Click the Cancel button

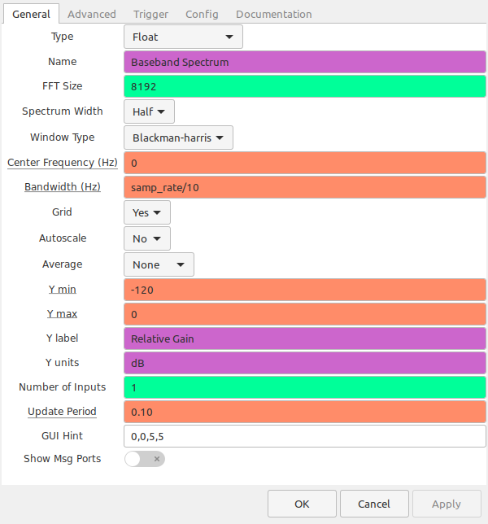pos(374,504)
